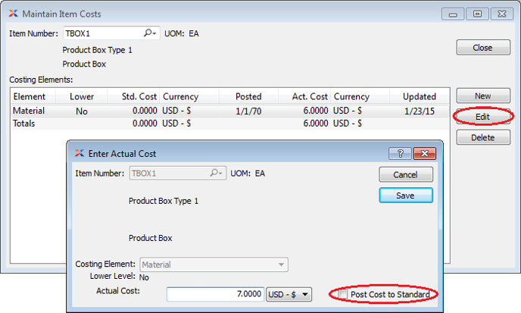Click the New costing element button

point(482,96)
